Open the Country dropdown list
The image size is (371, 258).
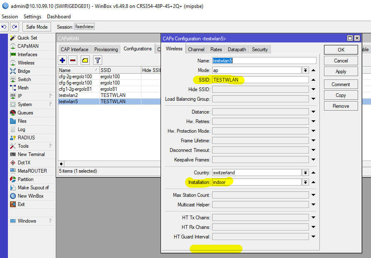tap(305, 173)
